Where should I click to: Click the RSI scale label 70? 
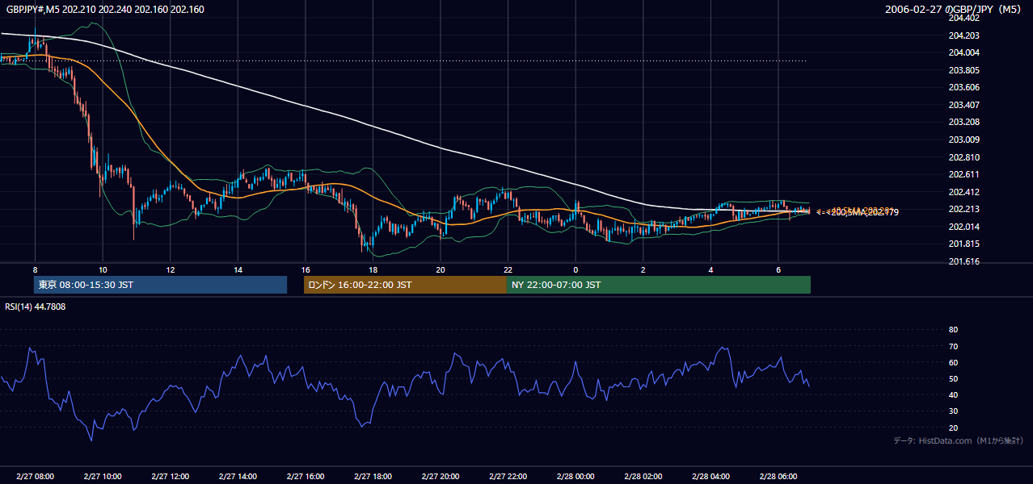click(x=953, y=346)
